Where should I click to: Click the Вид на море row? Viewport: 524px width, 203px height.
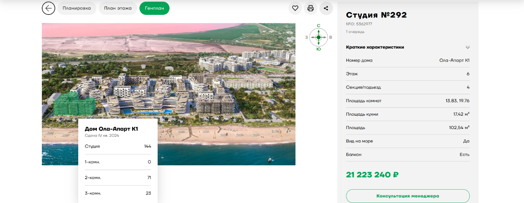coord(408,141)
